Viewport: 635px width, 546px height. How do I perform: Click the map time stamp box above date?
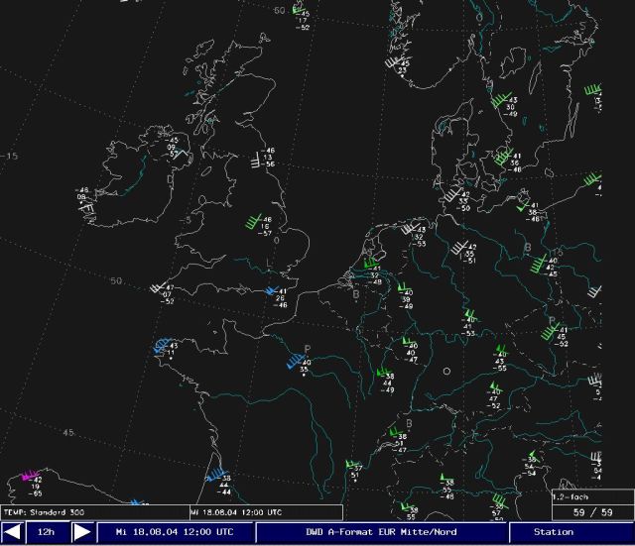pos(266,512)
